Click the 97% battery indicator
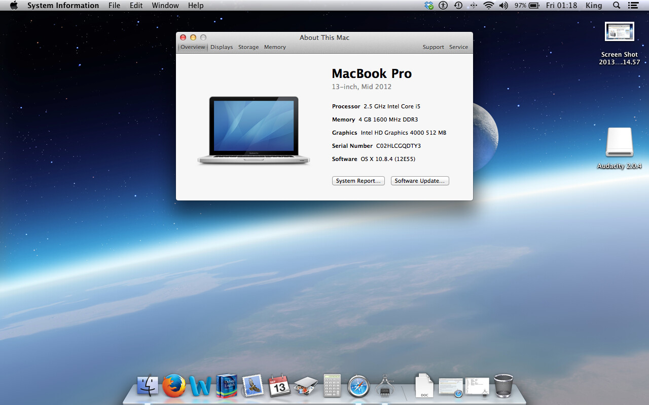This screenshot has height=405, width=649. click(x=527, y=6)
